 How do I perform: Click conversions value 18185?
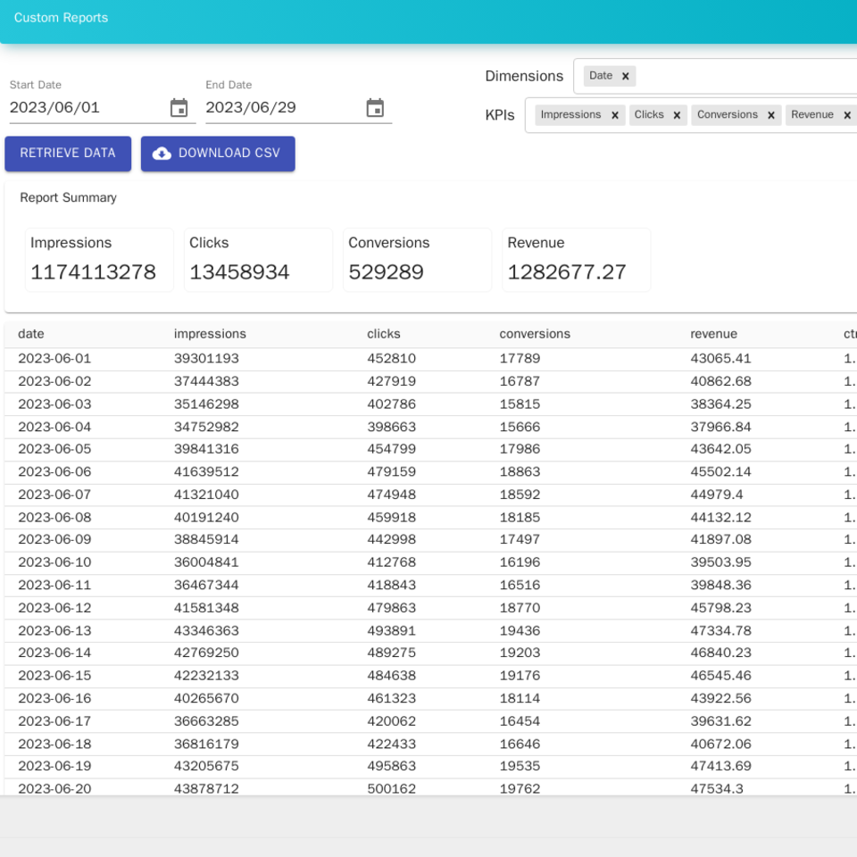520,518
